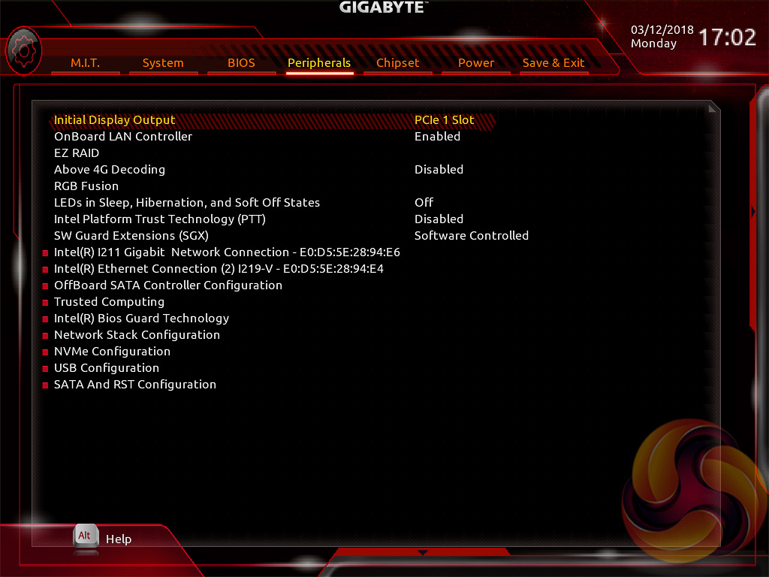Click the 03/12/2018 date

662,30
